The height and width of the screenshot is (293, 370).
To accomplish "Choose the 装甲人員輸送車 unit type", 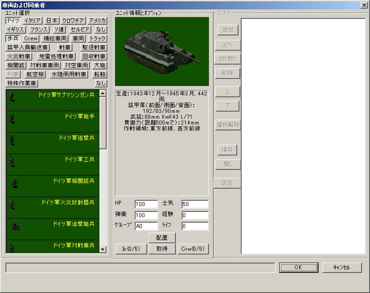I will click(x=27, y=47).
